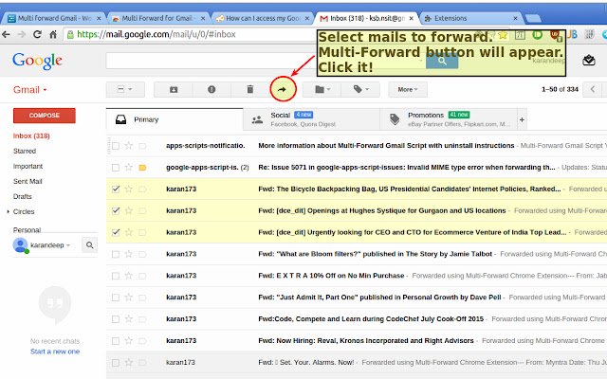Star the apps-scripts-notificatio email
607x379 pixels.
[x=129, y=146]
